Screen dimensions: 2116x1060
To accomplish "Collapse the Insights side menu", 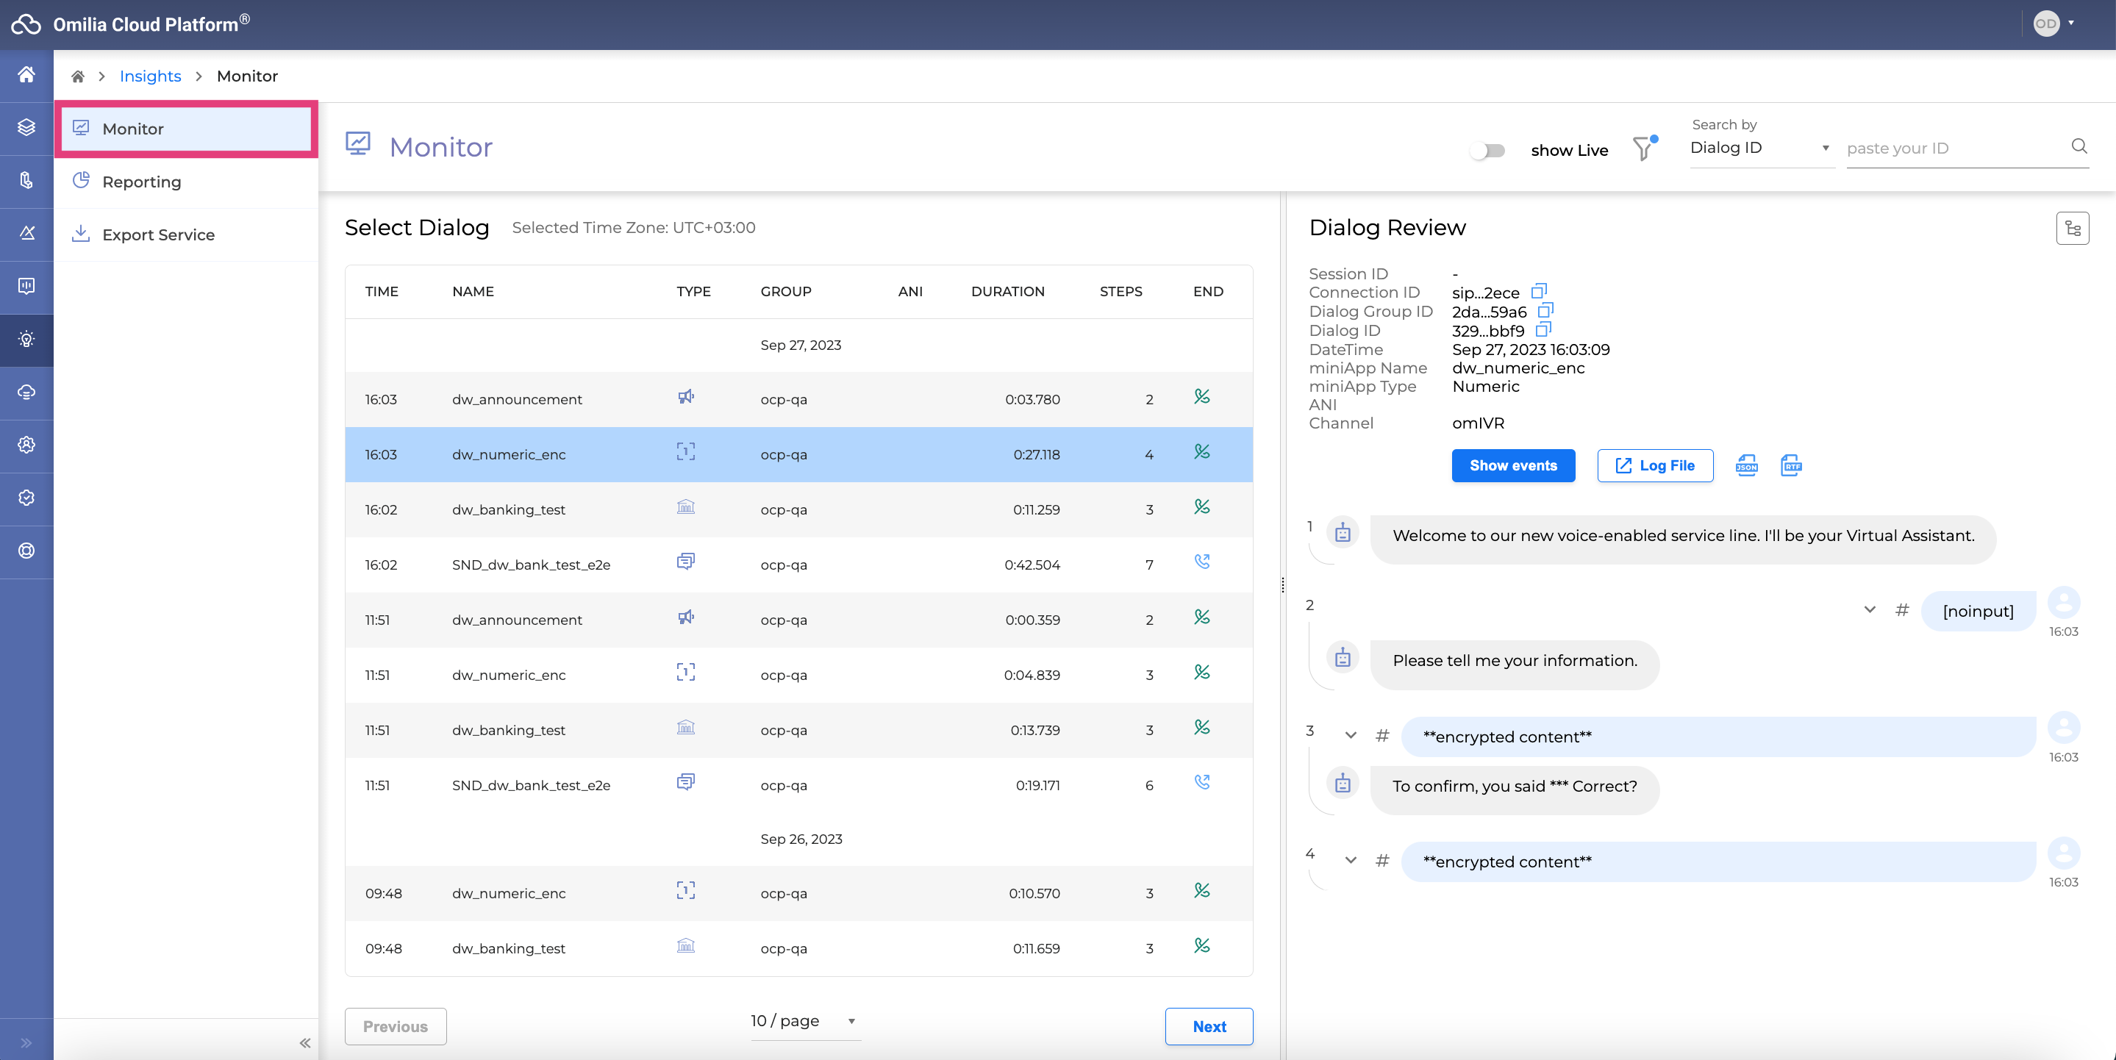I will pyautogui.click(x=304, y=1043).
